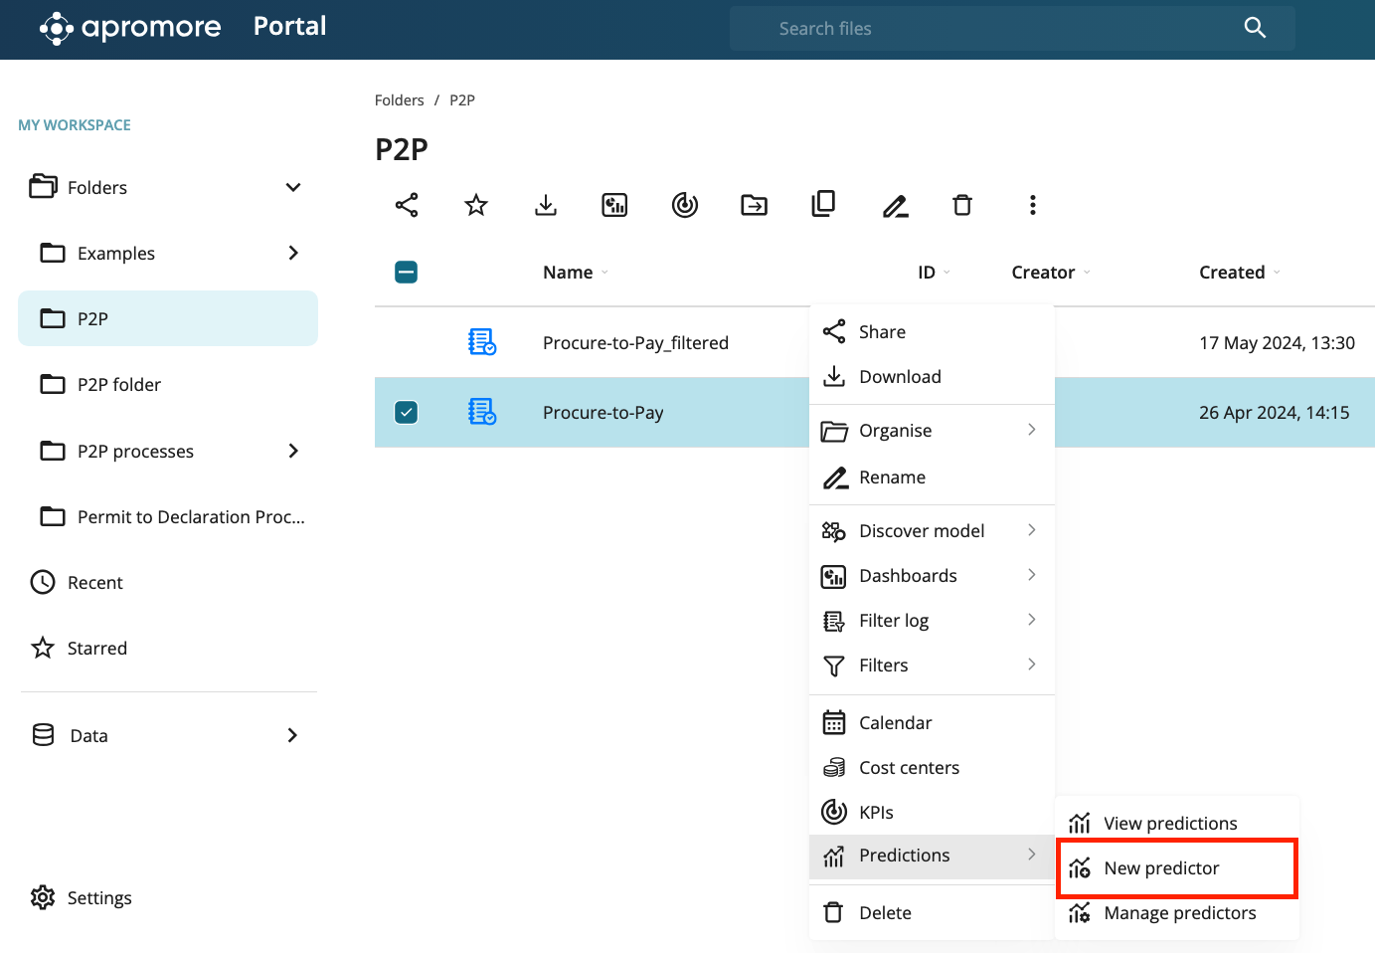This screenshot has width=1375, height=953.
Task: Open the three-dot more options menu
Action: (1033, 205)
